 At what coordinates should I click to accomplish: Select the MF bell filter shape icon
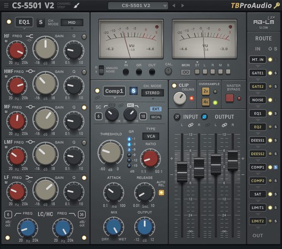coord(30,107)
